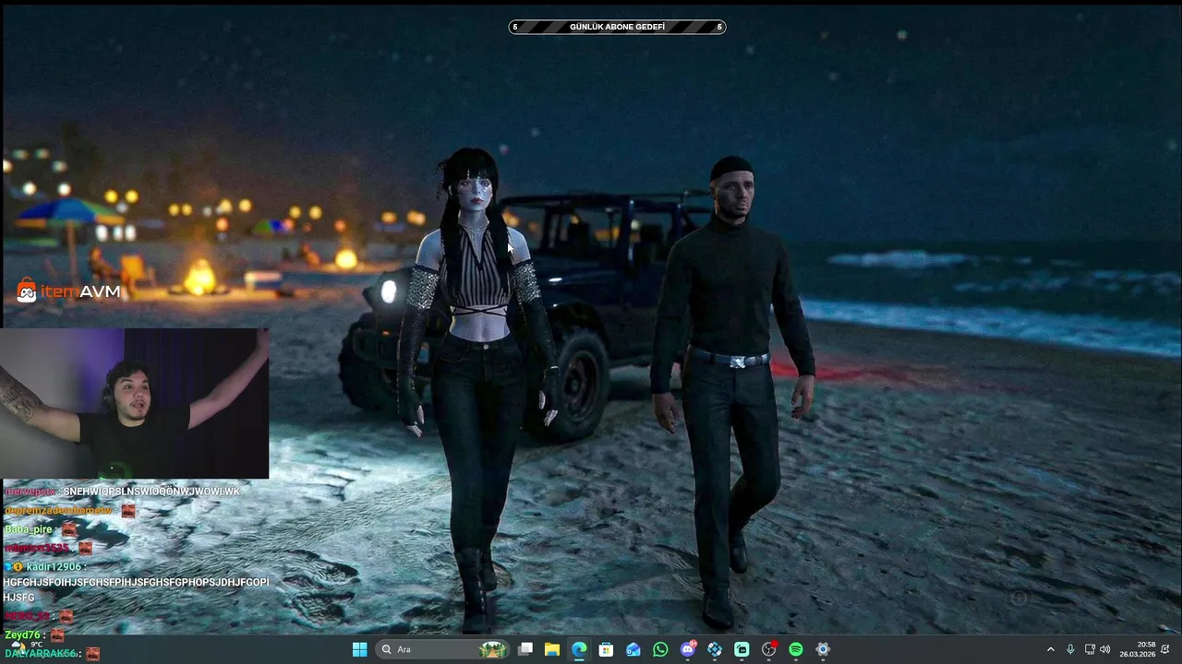The width and height of the screenshot is (1182, 664).
Task: Open WhatsApp from the taskbar
Action: (660, 649)
